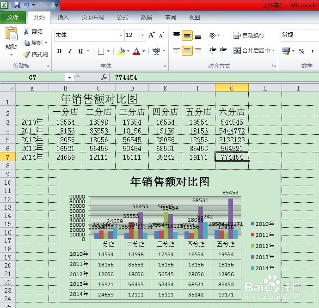Click the insert function fx icon

click(x=104, y=77)
